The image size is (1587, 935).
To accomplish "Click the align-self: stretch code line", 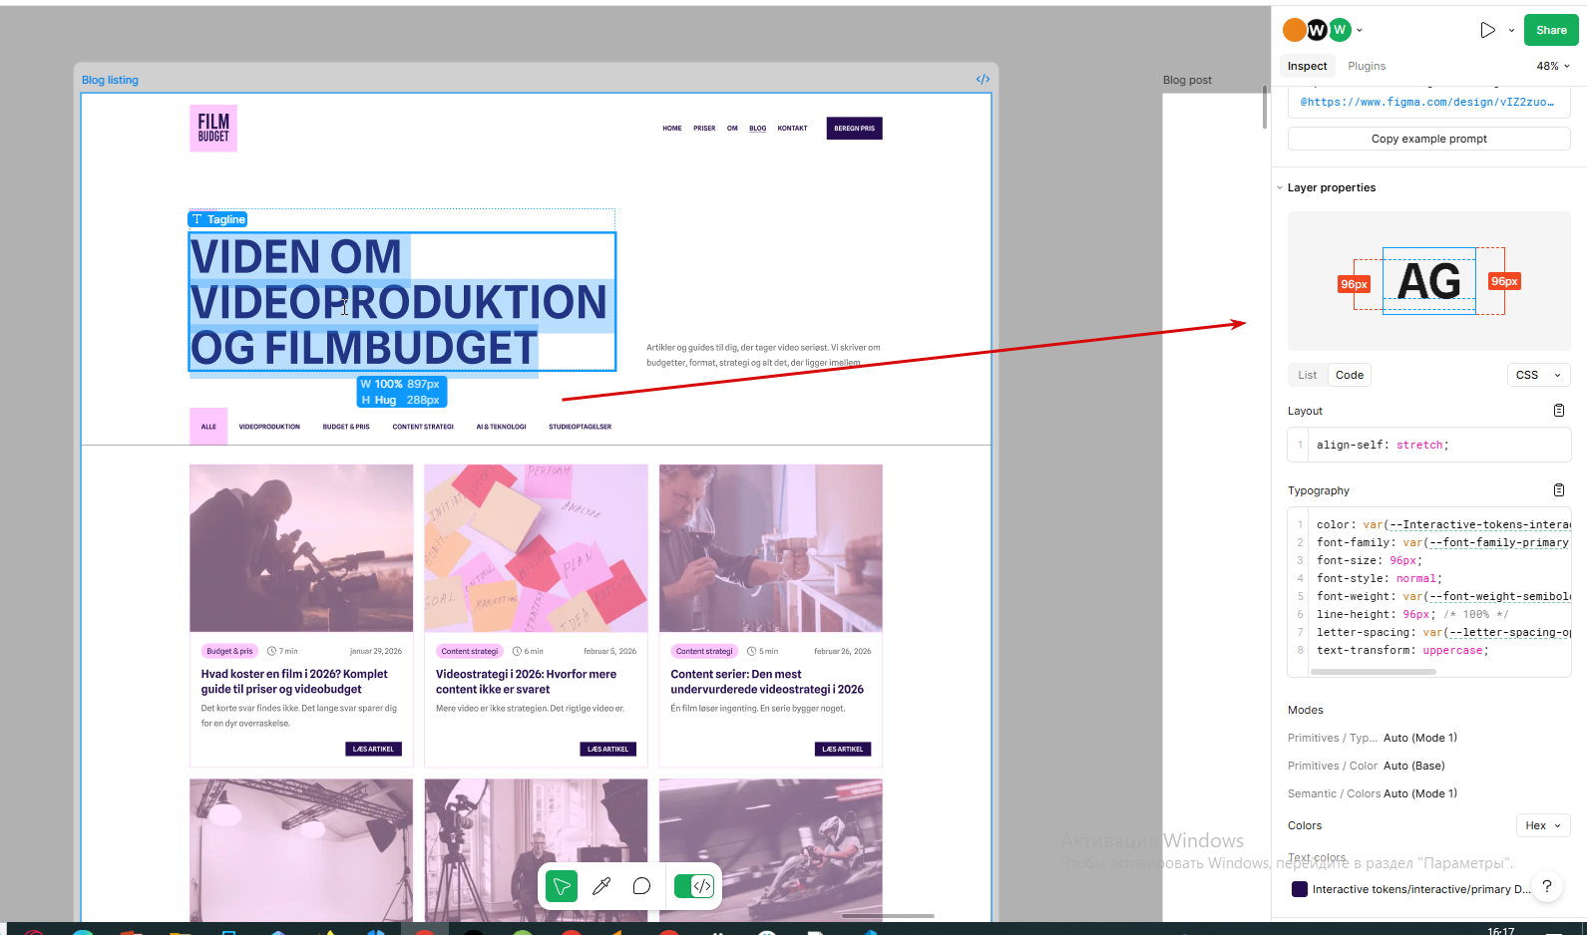I will pyautogui.click(x=1382, y=445).
